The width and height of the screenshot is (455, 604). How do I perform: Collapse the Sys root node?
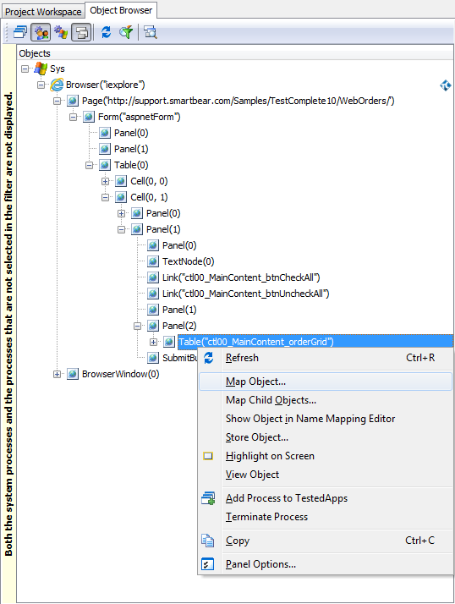[25, 69]
